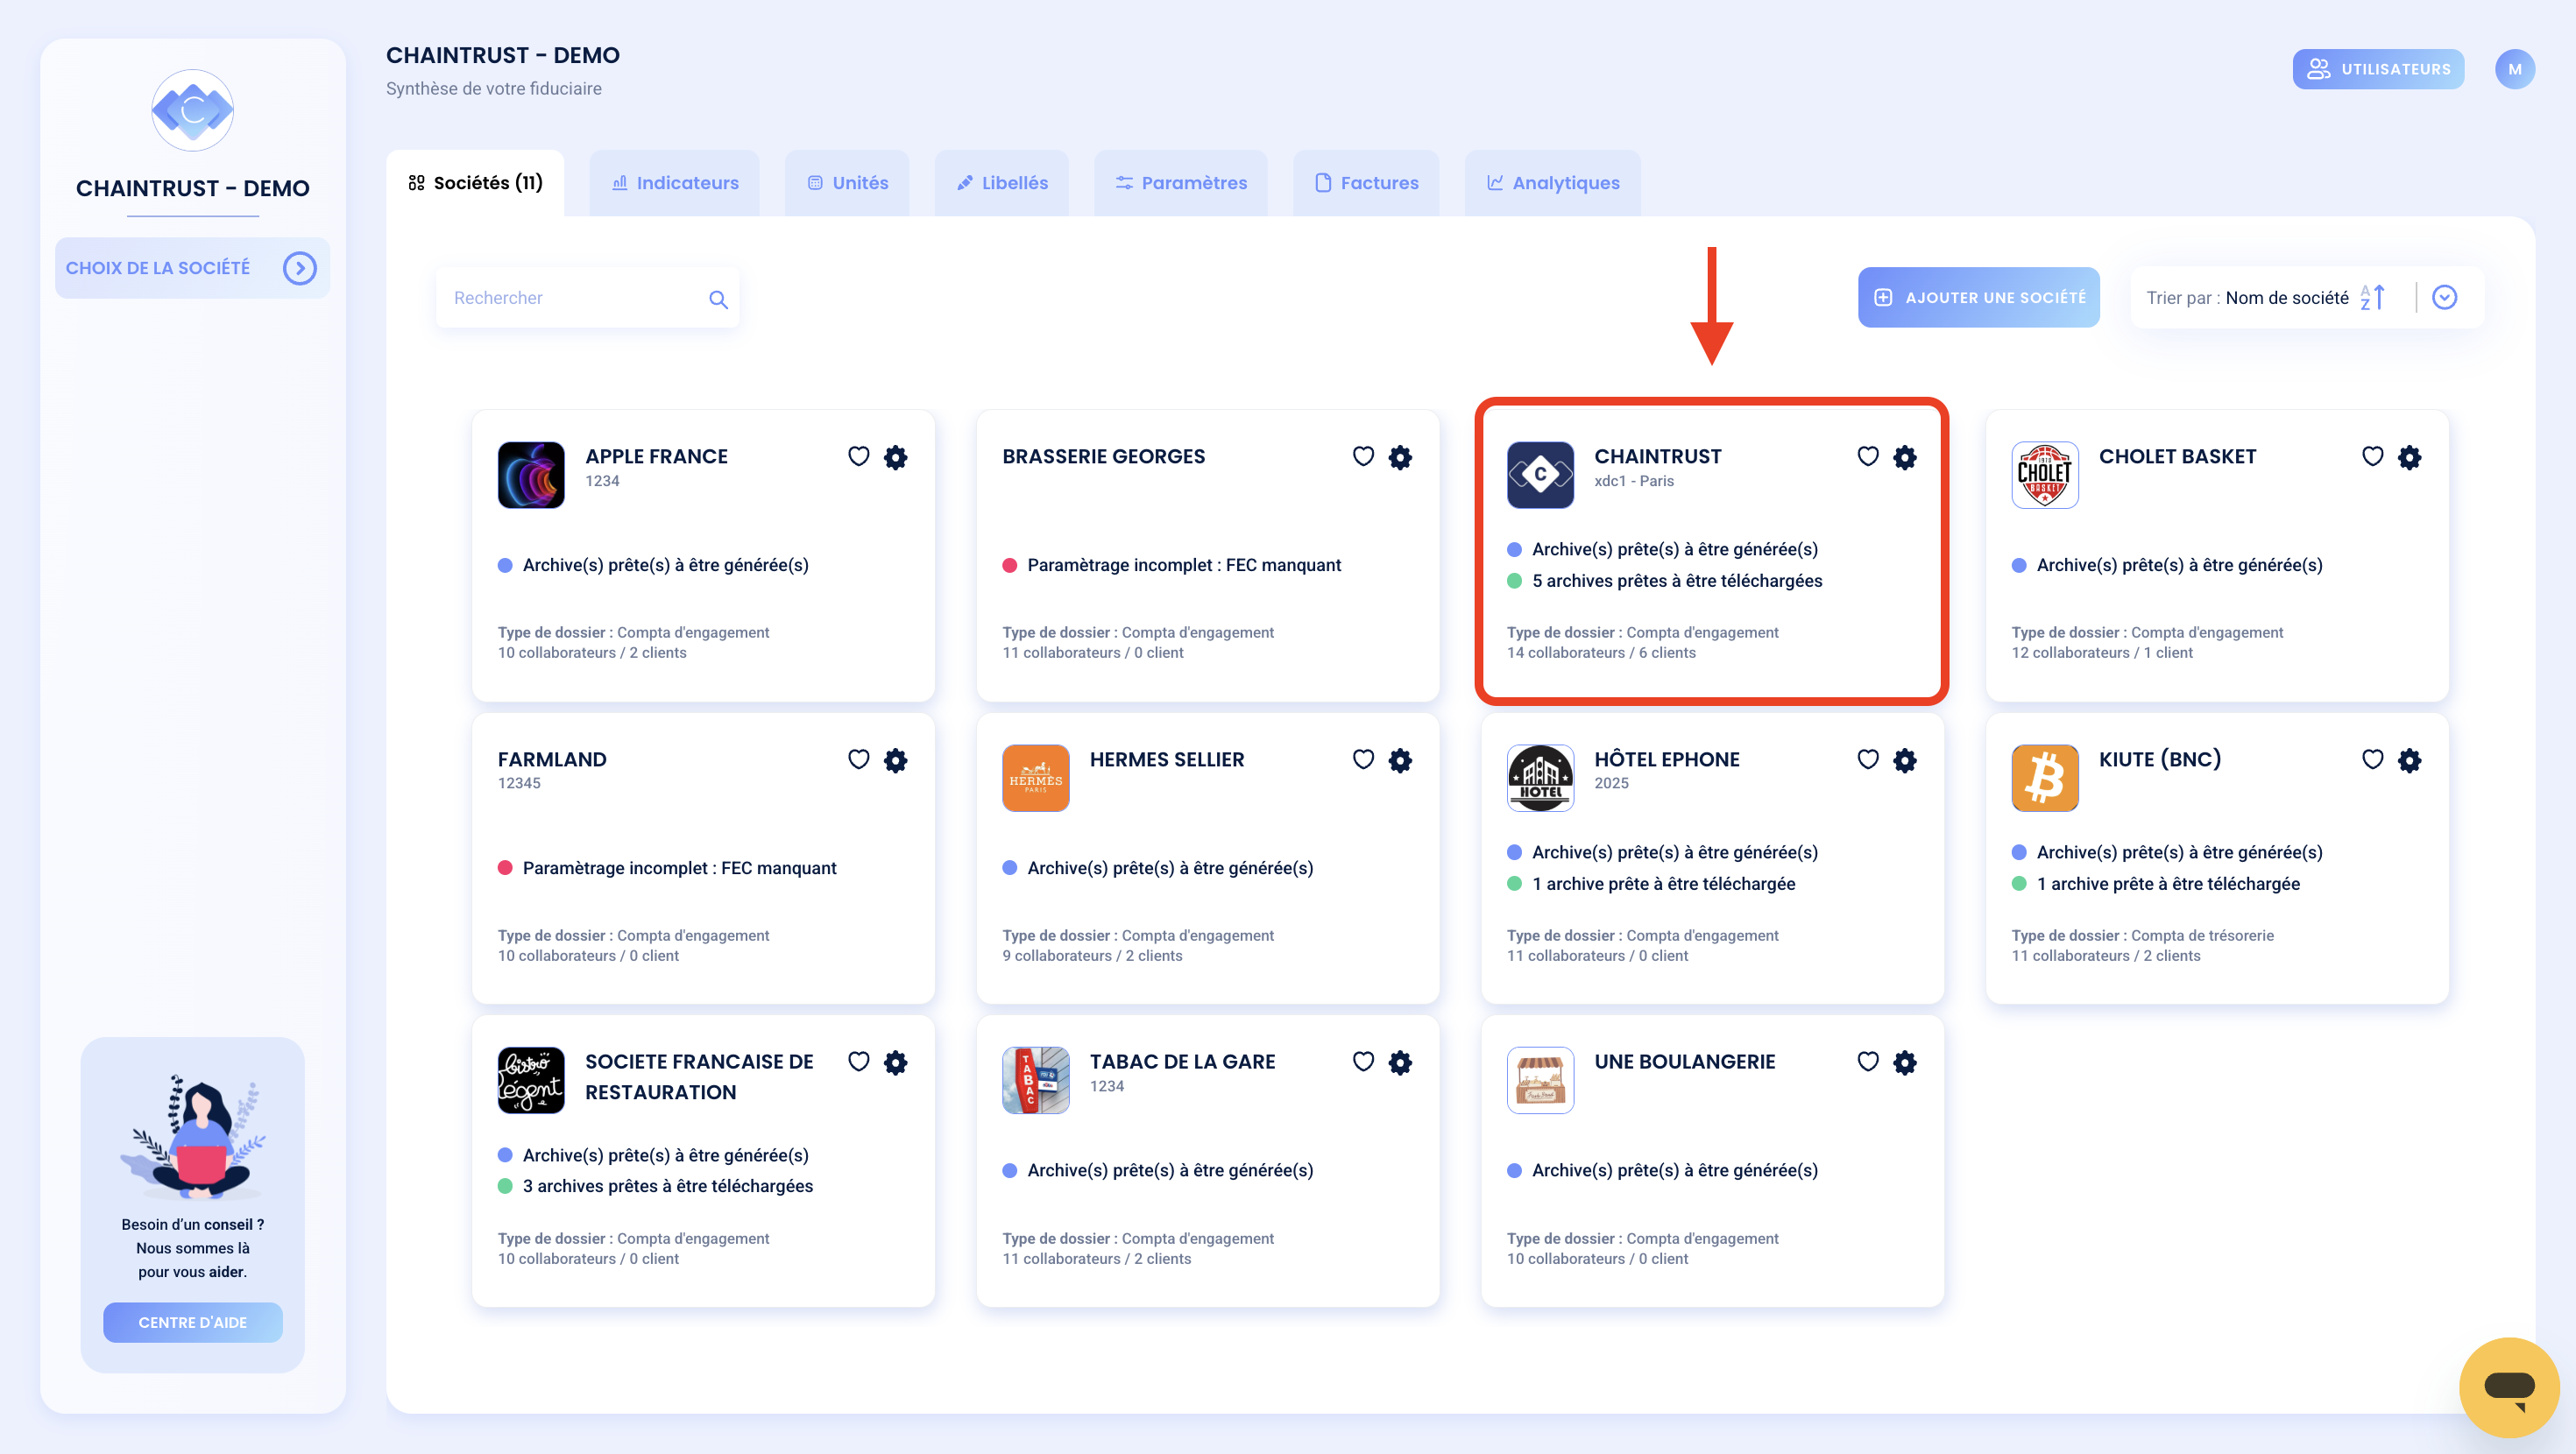This screenshot has width=2576, height=1454.
Task: Click the UNE BOULANGERIE stall logo
Action: 1540,1080
